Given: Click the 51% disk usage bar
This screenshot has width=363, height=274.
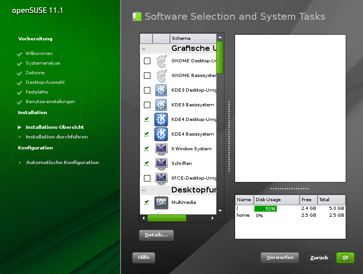Looking at the screenshot, I should pyautogui.click(x=265, y=208).
